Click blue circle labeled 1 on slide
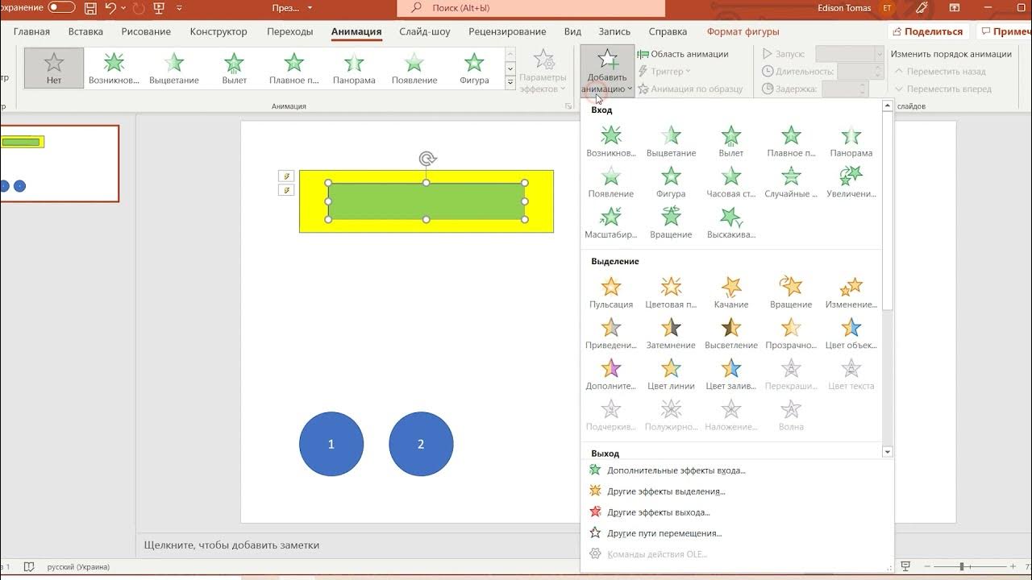Image resolution: width=1032 pixels, height=580 pixels. (x=331, y=444)
